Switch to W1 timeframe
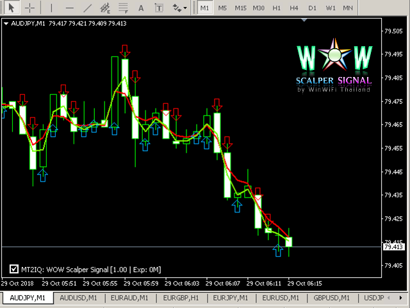The width and height of the screenshot is (410, 308). 331,8
